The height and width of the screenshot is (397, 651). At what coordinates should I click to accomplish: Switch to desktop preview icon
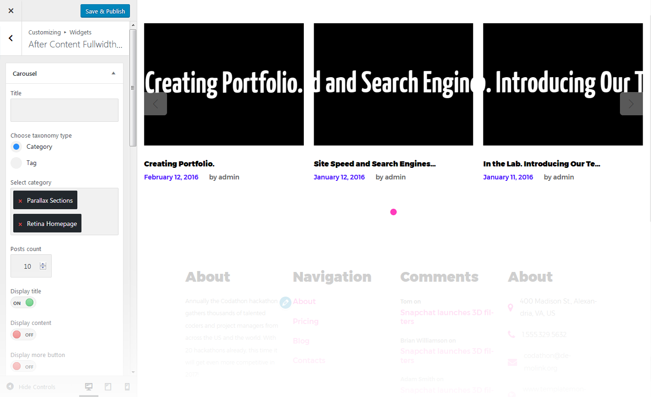tap(89, 387)
